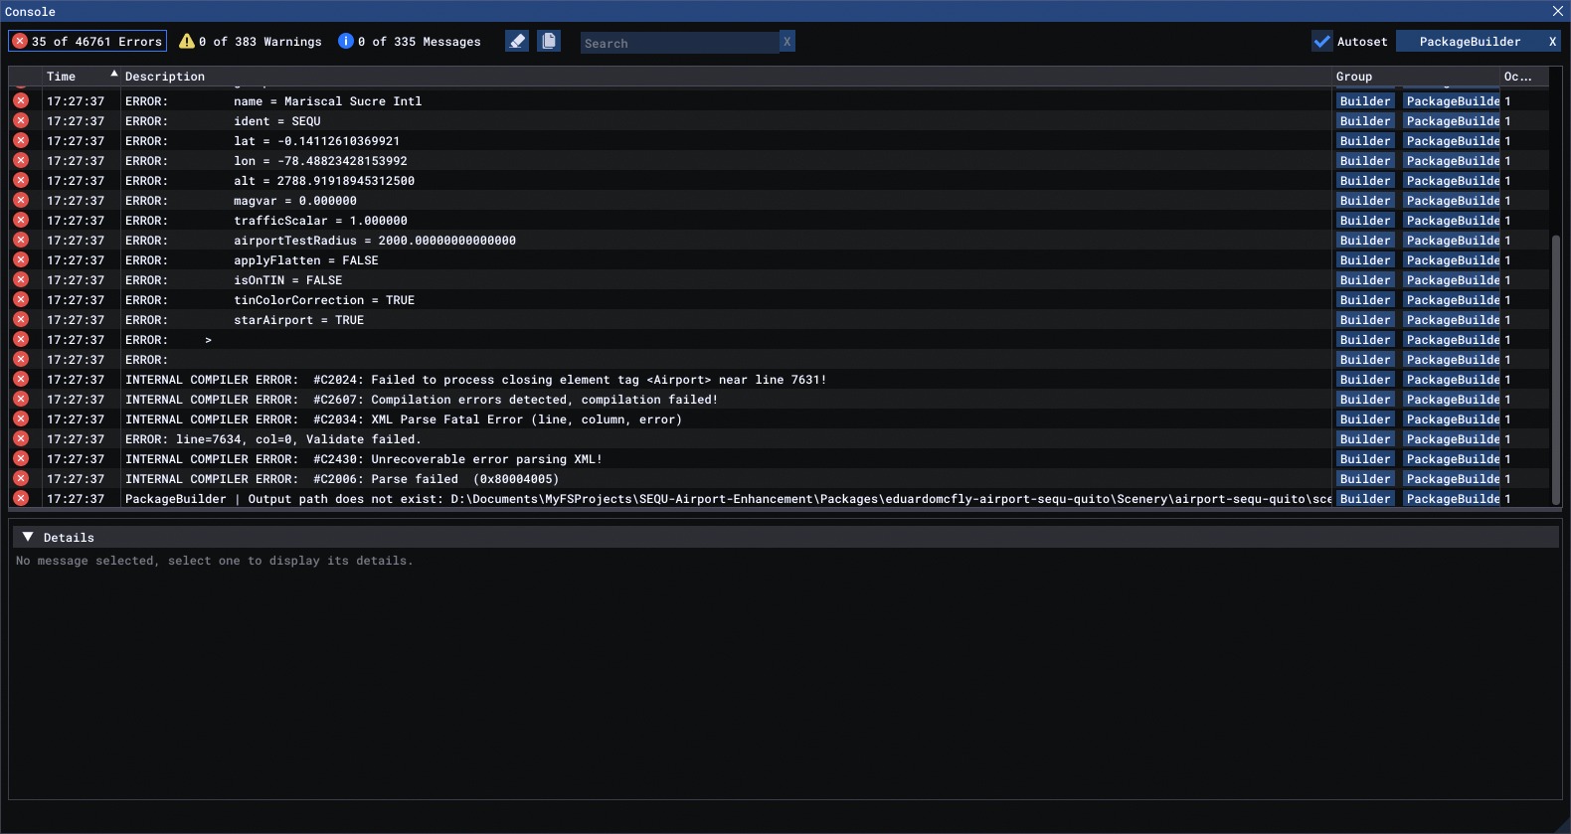Click error icon on 'isOnTIN' row
Screen dimensions: 1571x834
pos(21,279)
